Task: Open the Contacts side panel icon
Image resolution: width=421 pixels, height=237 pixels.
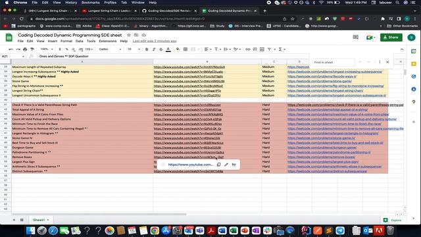Action: 414,89
